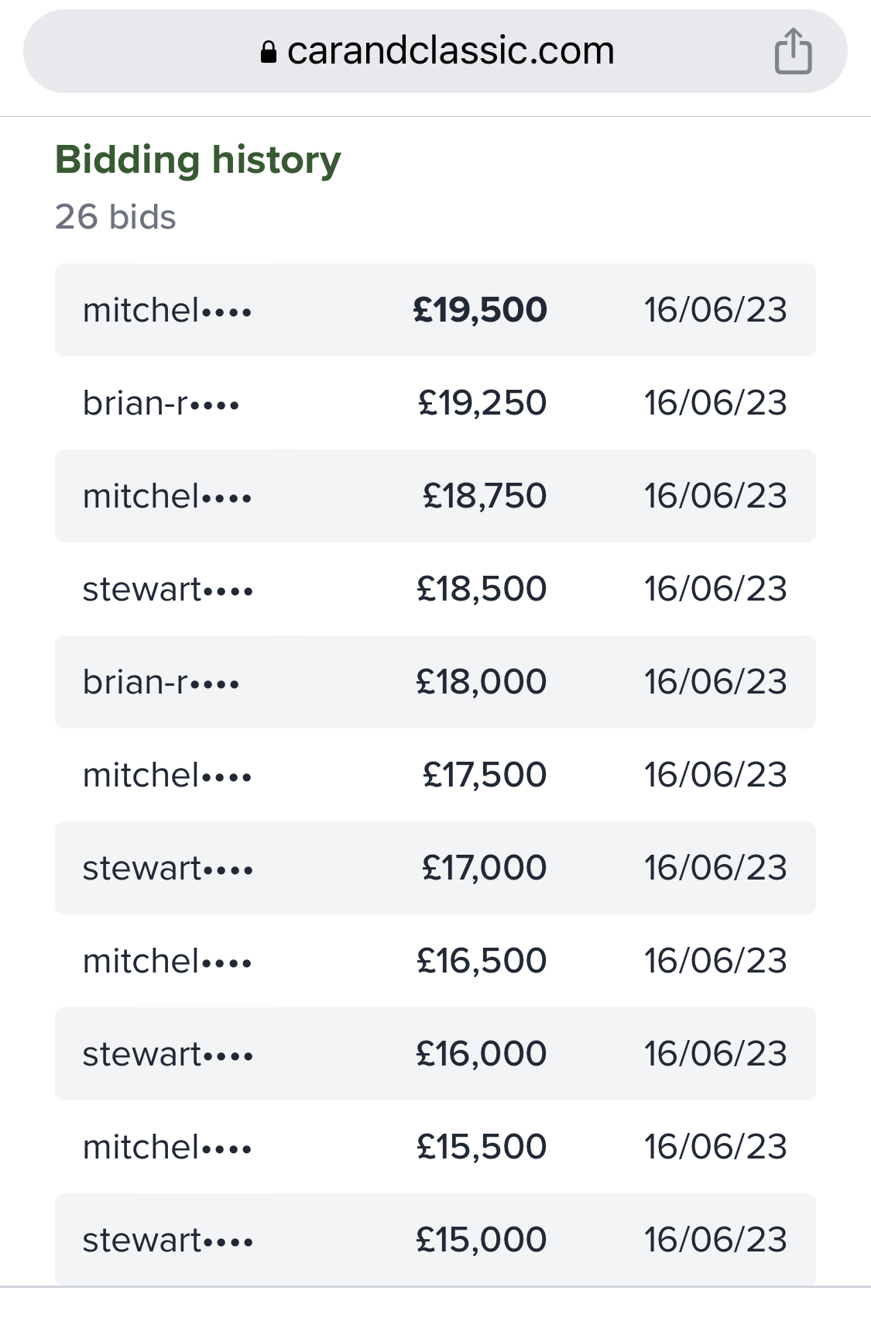The image size is (871, 1322).
Task: Select the top £19,500 mitchel bid row
Action: point(435,310)
